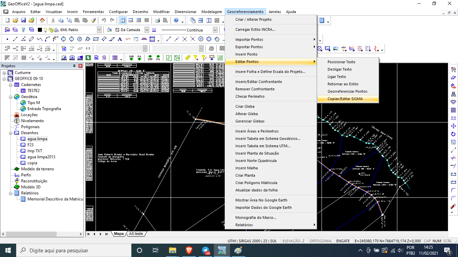Open agua limpa2013 drawing in tree
Image resolution: width=458 pixels, height=257 pixels.
tap(41, 157)
